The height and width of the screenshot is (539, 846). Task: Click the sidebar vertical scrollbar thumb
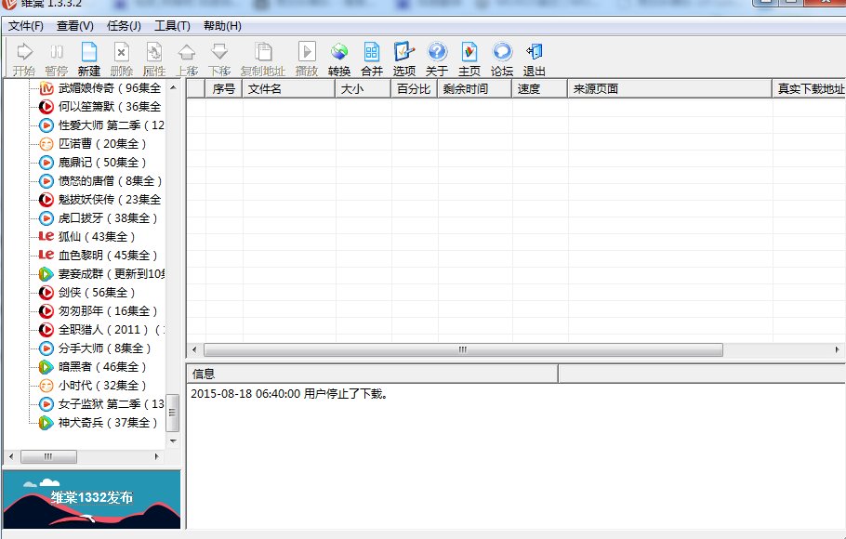pos(172,414)
